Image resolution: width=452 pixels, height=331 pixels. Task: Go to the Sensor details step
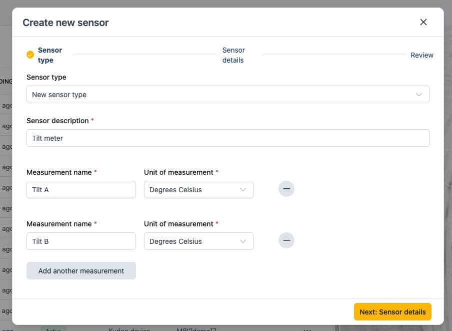pos(233,55)
